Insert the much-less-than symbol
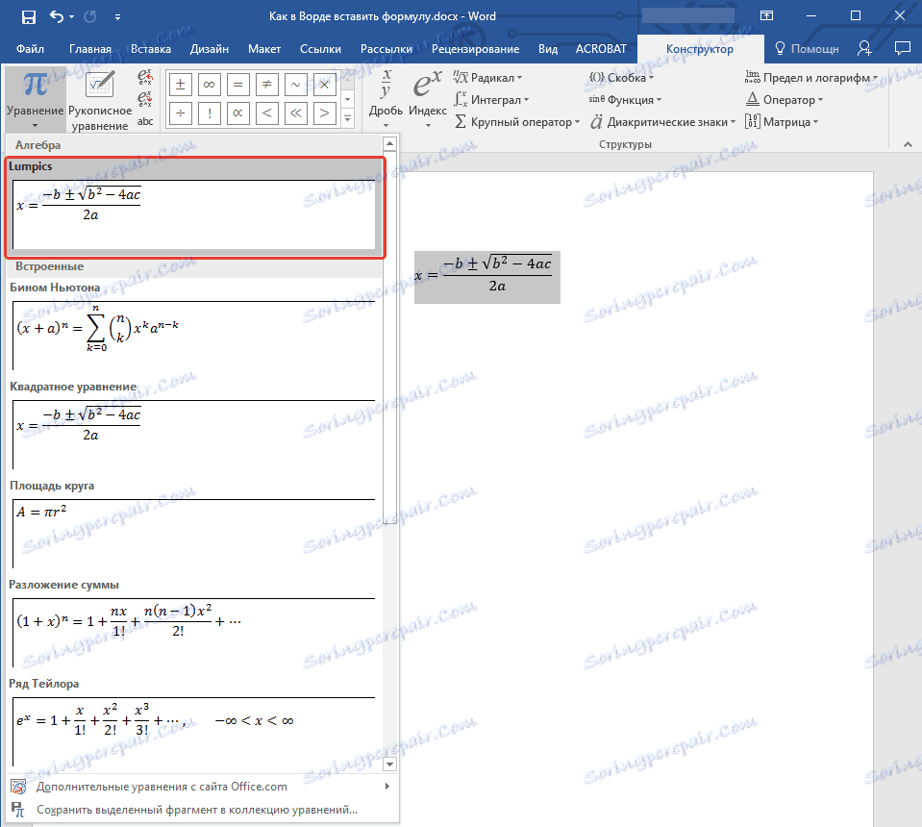Viewport: 922px width, 827px height. pyautogui.click(x=296, y=113)
